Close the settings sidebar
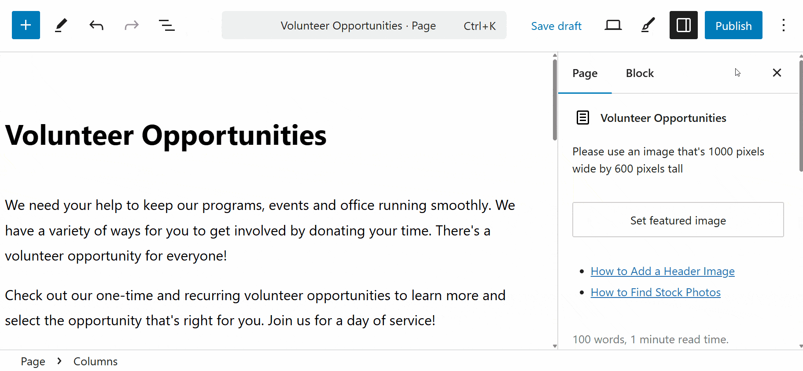 coord(777,73)
